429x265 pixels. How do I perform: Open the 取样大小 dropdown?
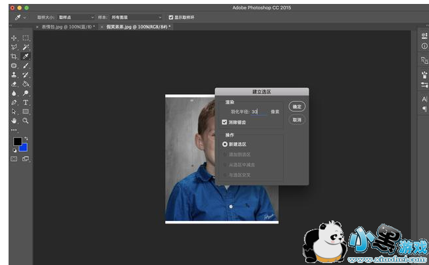[74, 17]
